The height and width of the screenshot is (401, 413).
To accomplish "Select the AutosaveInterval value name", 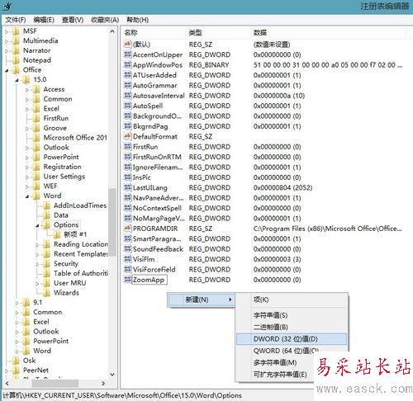I will [x=159, y=96].
